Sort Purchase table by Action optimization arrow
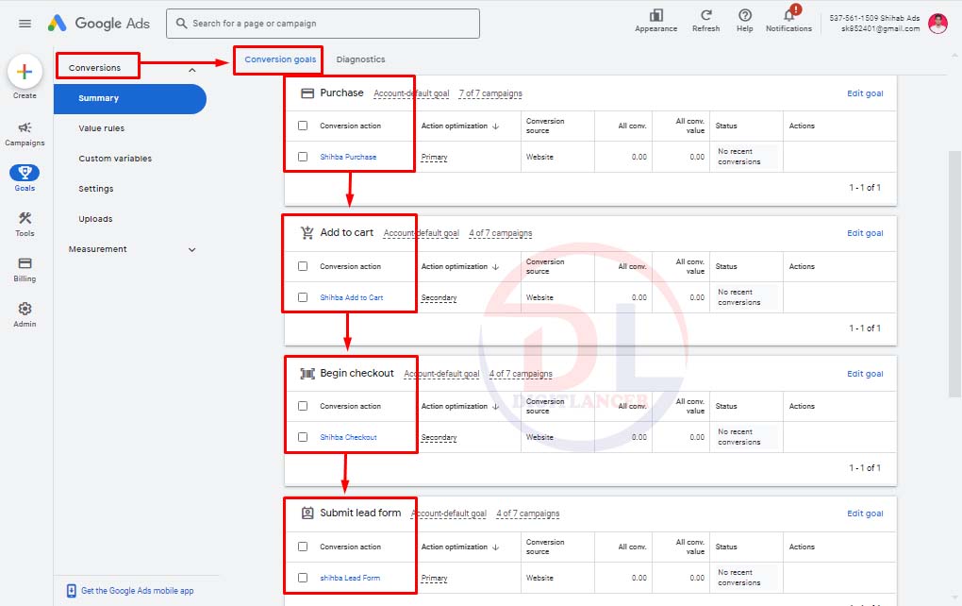 (x=496, y=126)
